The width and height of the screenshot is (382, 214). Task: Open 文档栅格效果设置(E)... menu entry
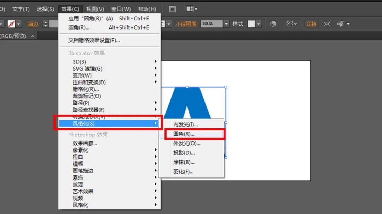click(x=109, y=40)
